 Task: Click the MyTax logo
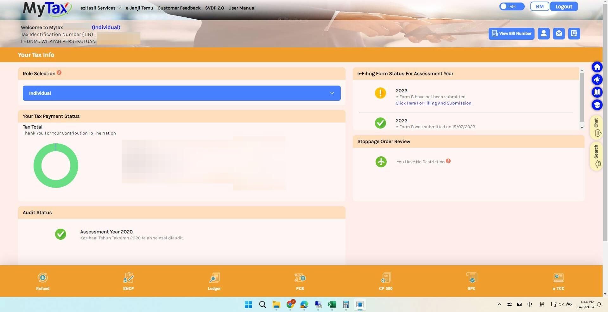[x=47, y=9]
